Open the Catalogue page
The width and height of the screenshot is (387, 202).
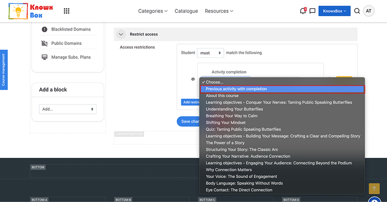click(186, 11)
